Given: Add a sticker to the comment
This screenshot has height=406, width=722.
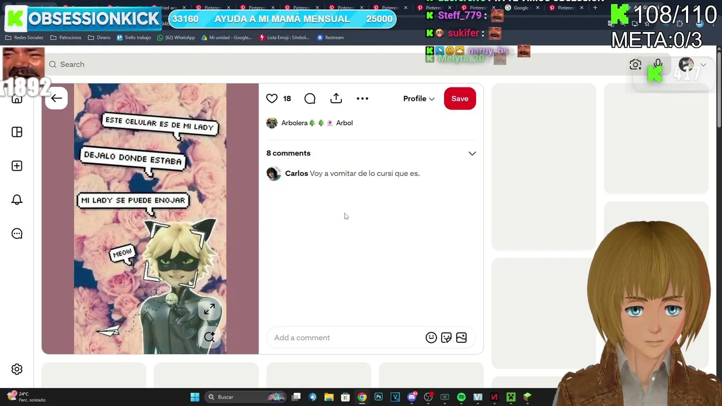Looking at the screenshot, I should [x=446, y=338].
